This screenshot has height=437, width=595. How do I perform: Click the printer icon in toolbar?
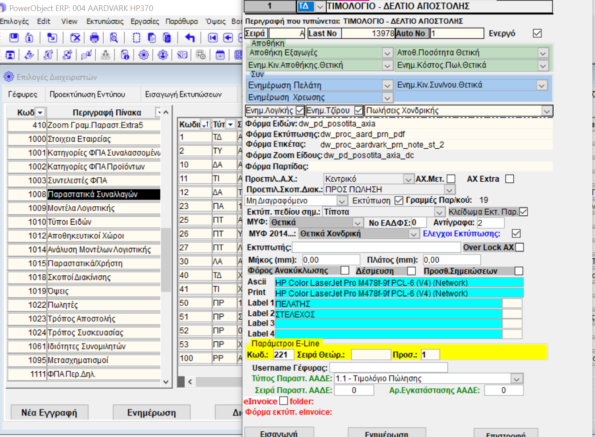[x=94, y=38]
